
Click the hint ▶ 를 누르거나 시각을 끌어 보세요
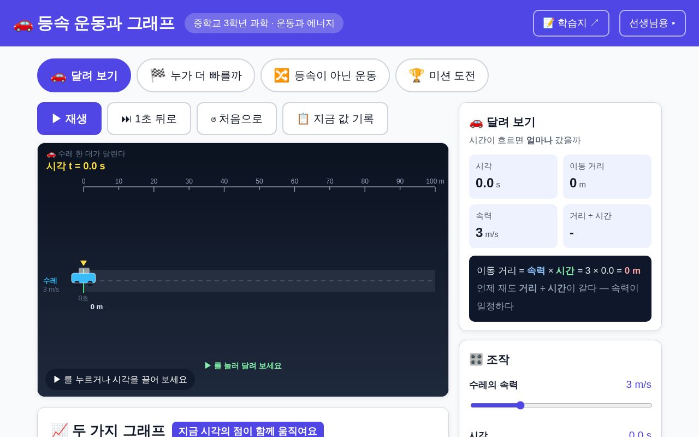pos(120,379)
